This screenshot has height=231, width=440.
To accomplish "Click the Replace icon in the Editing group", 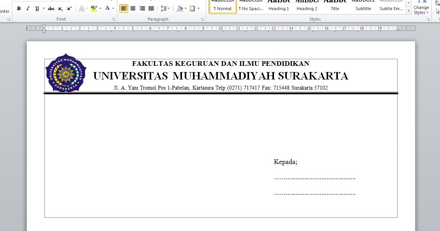I will 438,4.
